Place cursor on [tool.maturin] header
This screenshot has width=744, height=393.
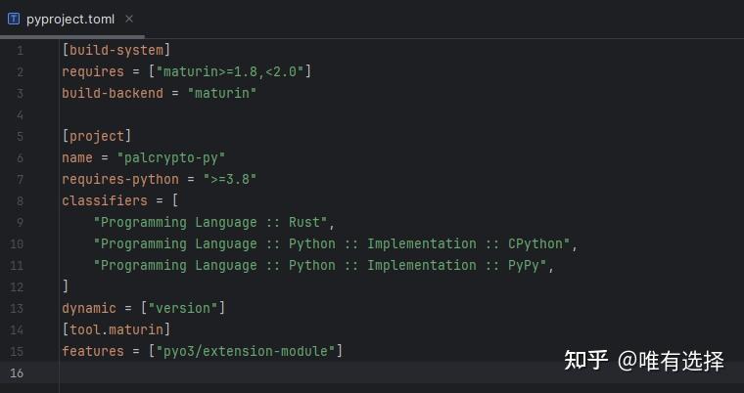[116, 329]
